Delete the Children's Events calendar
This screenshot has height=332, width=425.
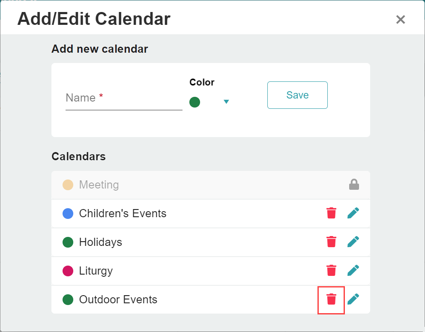331,213
